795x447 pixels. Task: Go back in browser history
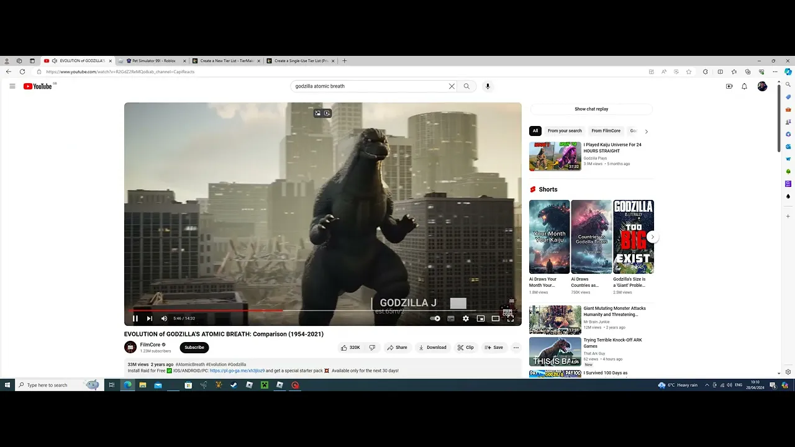coord(9,72)
